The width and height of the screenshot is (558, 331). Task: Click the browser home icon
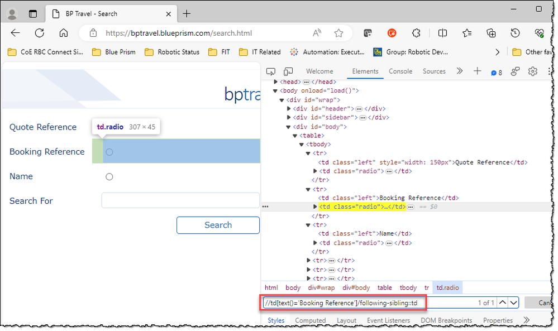(x=64, y=33)
